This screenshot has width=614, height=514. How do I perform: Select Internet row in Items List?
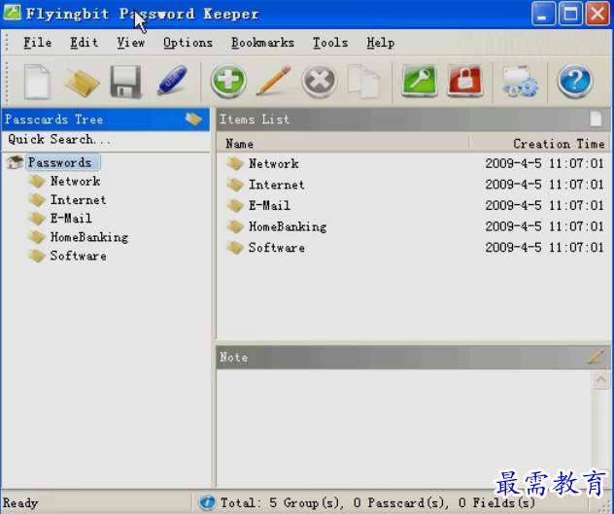[413, 185]
